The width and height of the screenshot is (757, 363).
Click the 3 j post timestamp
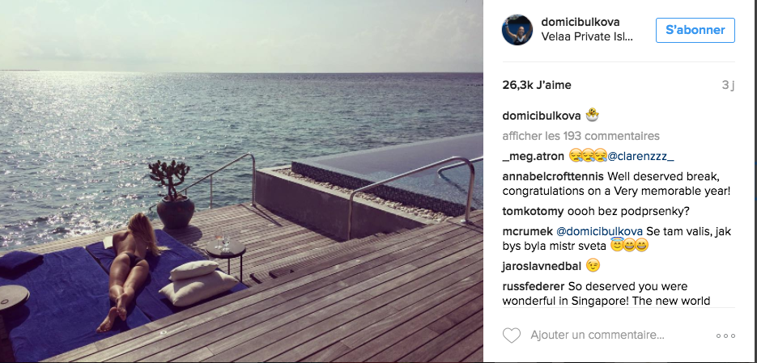click(x=728, y=86)
